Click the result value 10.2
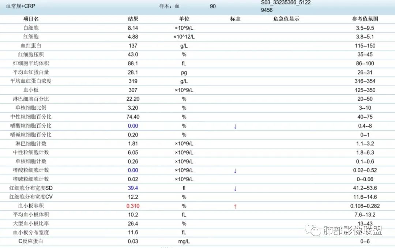Viewport: 395px width, 248px height. [x=133, y=215]
